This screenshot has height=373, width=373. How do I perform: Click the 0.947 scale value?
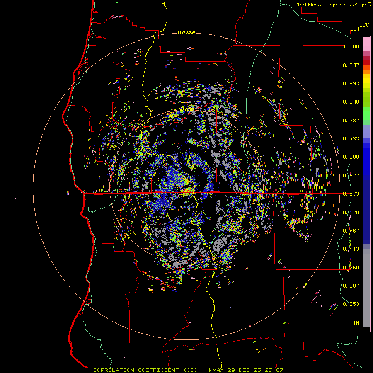351,65
